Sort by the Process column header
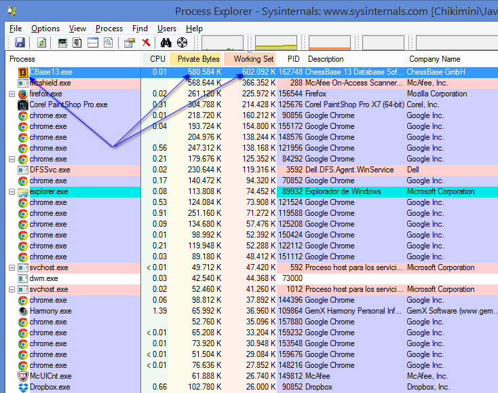Image resolution: width=498 pixels, height=393 pixels. click(x=73, y=59)
